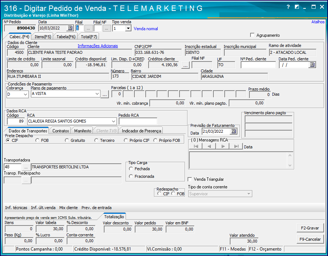The height and width of the screenshot is (256, 328).
Task: Click the Filial input field
Action: (79, 28)
